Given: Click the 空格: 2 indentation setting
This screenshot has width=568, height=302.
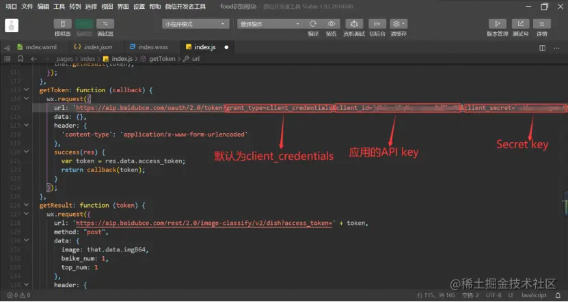Looking at the screenshot, I should click(x=470, y=295).
